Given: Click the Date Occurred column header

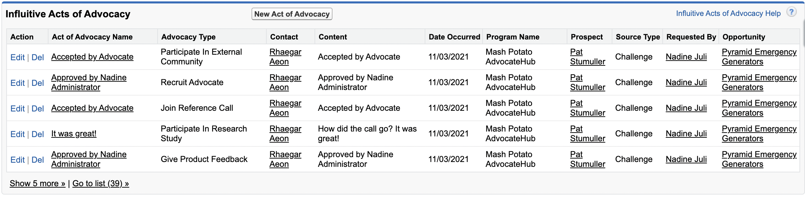Looking at the screenshot, I should point(454,37).
